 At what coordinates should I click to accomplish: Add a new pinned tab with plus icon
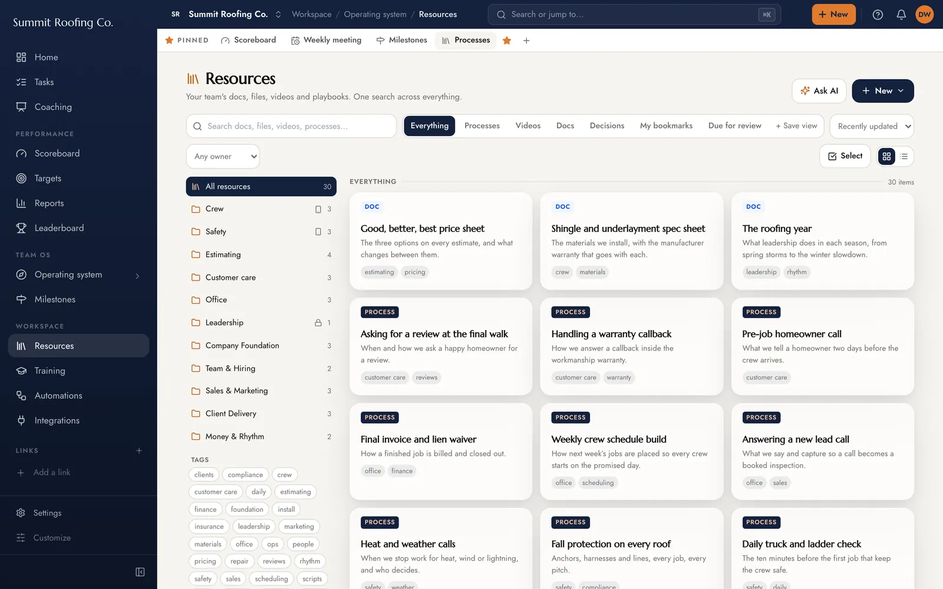pyautogui.click(x=526, y=40)
